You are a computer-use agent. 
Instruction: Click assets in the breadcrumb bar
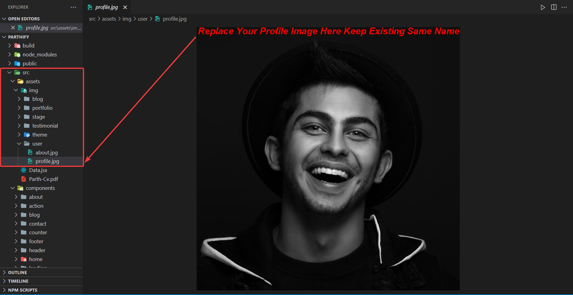(109, 19)
